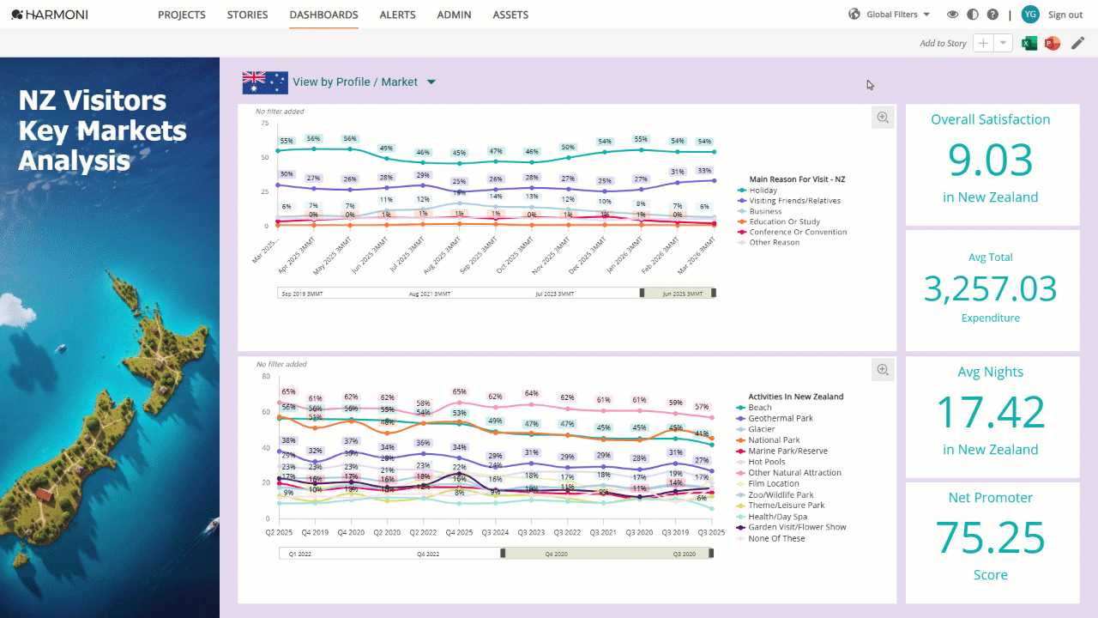
Task: Click right handle of top chart range slider
Action: pyautogui.click(x=714, y=294)
